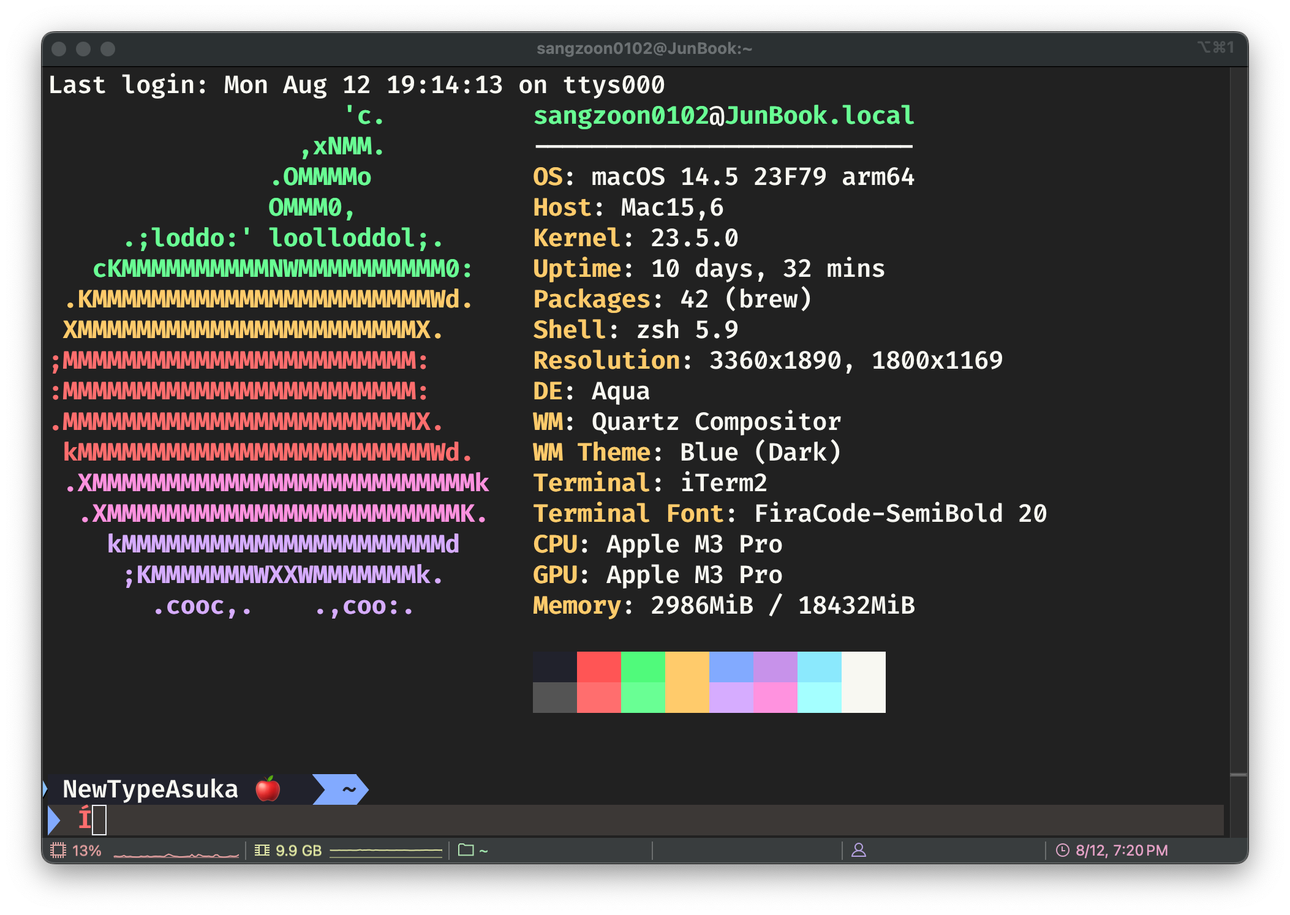Screen dimensions: 1290x915
Task: Click the Terminal: iTerm2 line
Action: 651,483
